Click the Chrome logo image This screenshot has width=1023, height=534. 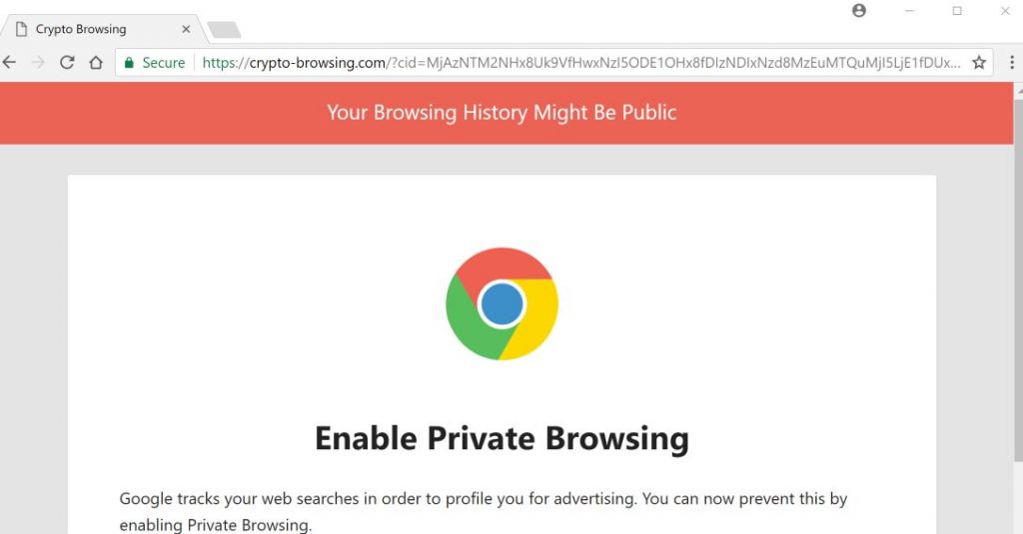(502, 303)
